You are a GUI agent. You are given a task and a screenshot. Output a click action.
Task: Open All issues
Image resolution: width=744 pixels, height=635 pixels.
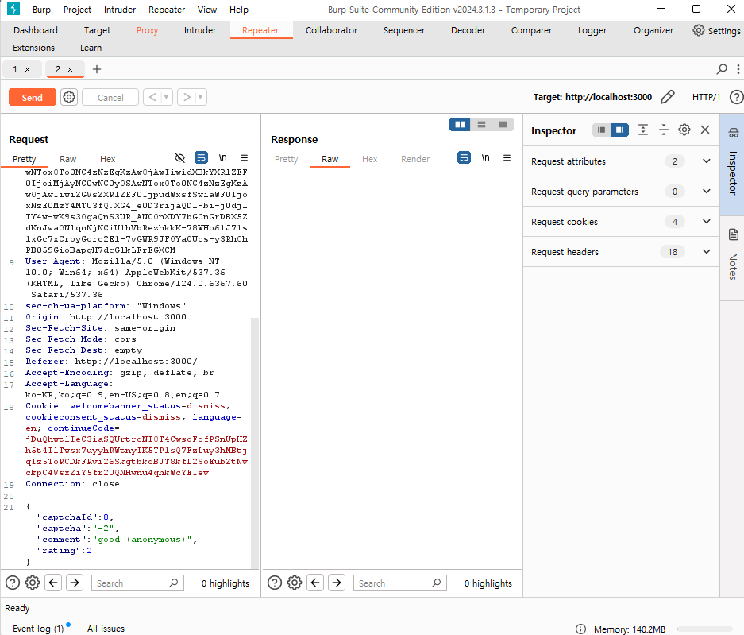pos(106,629)
